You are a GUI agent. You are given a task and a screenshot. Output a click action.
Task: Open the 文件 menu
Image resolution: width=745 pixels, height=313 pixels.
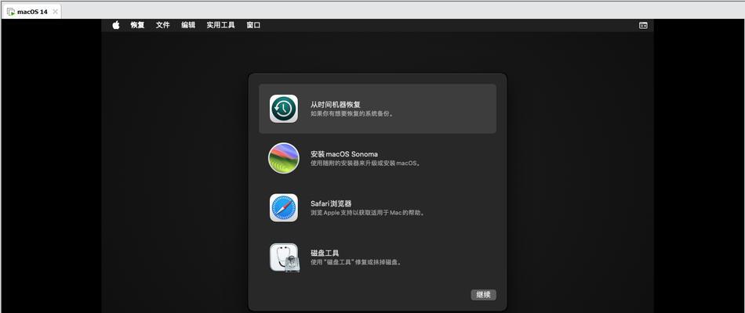click(x=162, y=25)
